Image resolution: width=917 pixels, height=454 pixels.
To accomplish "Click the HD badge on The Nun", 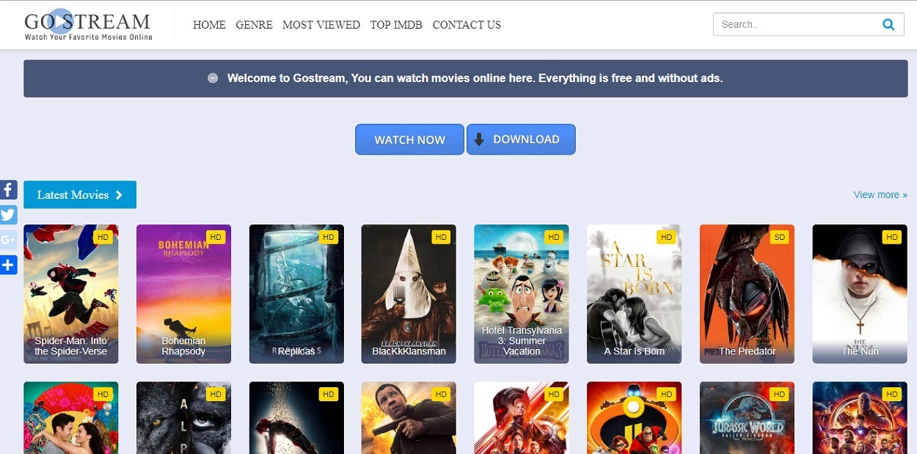I will click(x=891, y=237).
